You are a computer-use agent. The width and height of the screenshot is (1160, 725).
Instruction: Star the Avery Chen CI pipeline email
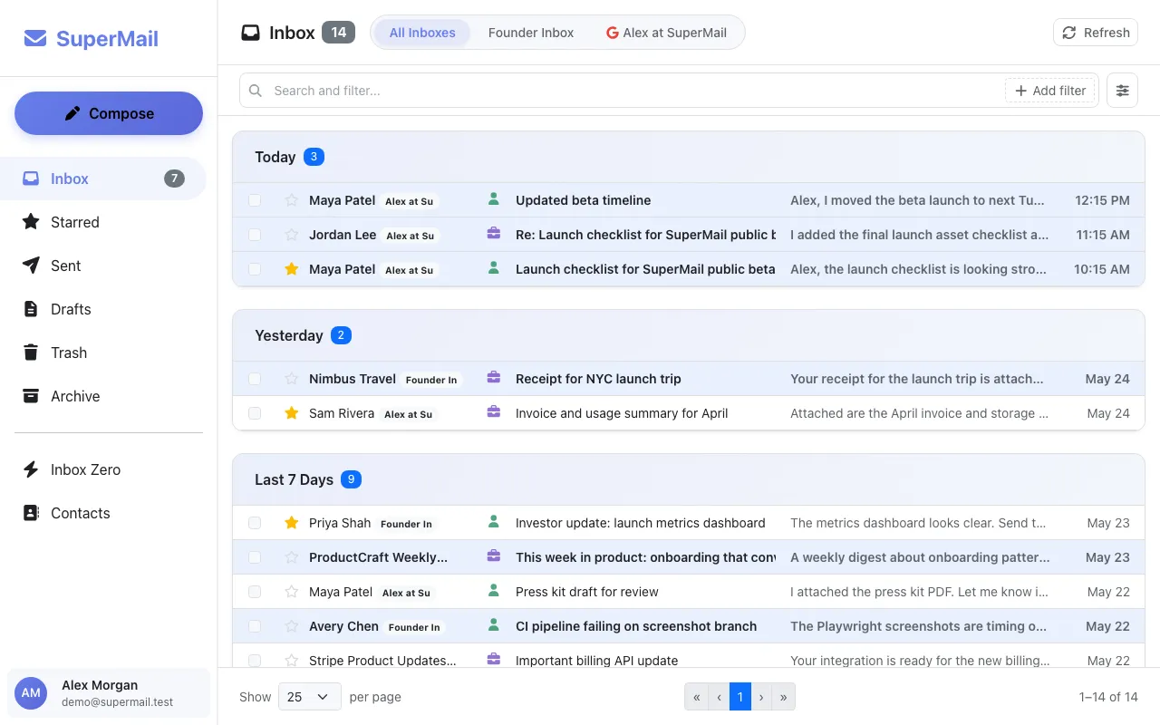point(292,626)
